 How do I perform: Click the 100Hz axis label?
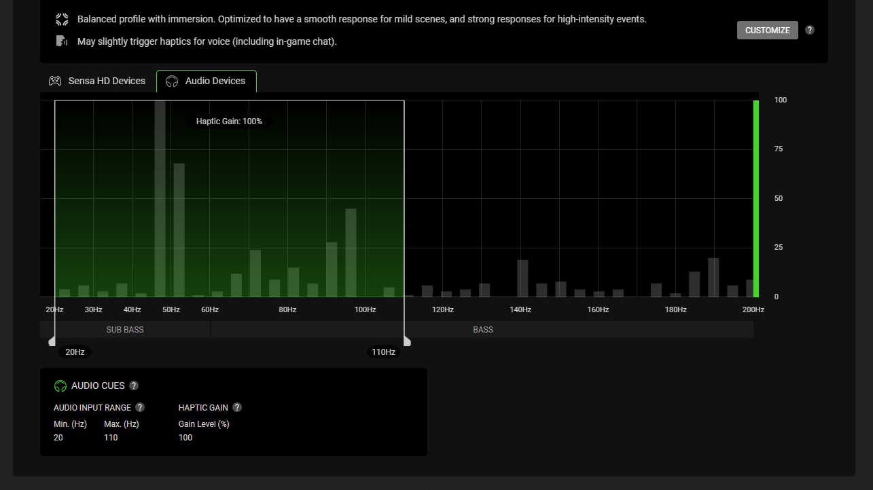click(365, 309)
